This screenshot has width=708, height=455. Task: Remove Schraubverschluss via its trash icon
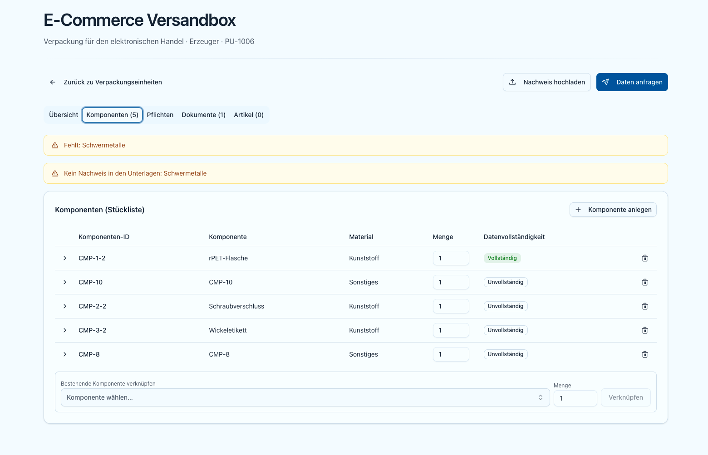[644, 306]
